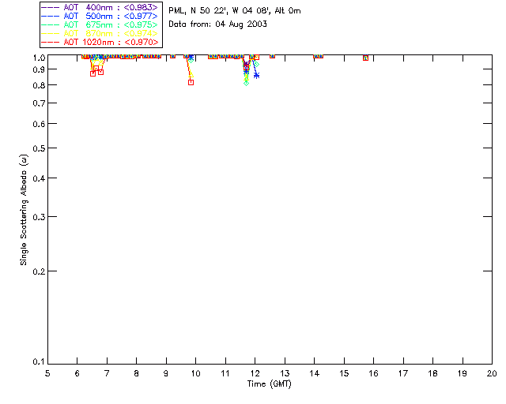Click the 'Single Scattering Albedo' y-axis title

pos(24,210)
